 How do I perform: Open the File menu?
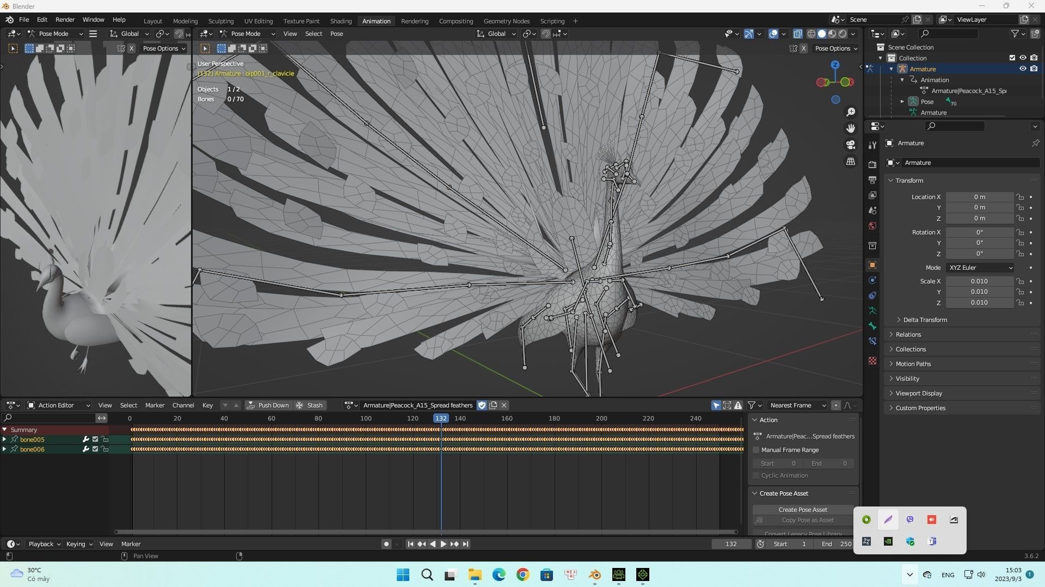point(24,20)
